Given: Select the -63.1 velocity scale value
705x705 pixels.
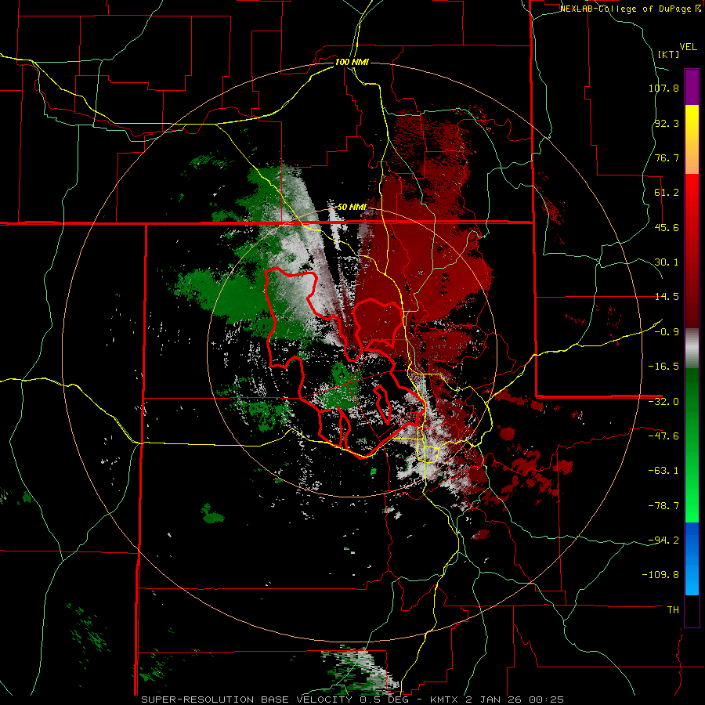Looking at the screenshot, I should [663, 470].
